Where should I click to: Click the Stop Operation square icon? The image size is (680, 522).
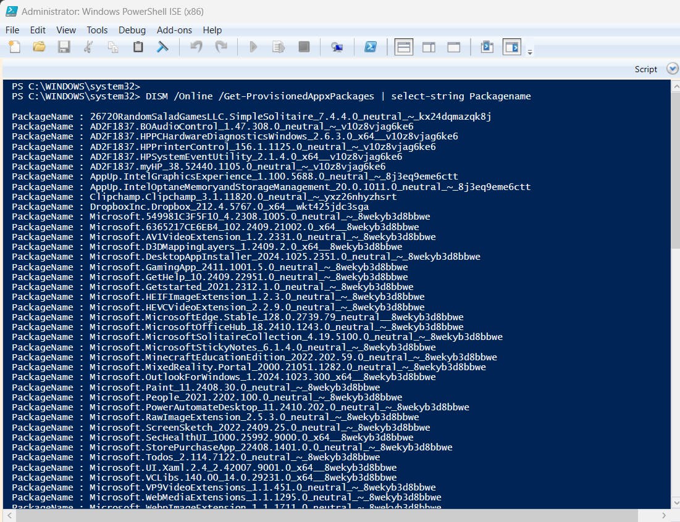304,47
